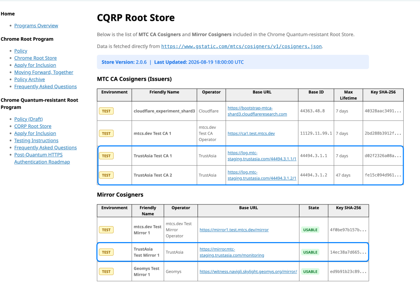Select the CQRP Root Store sidebar link

point(33,126)
